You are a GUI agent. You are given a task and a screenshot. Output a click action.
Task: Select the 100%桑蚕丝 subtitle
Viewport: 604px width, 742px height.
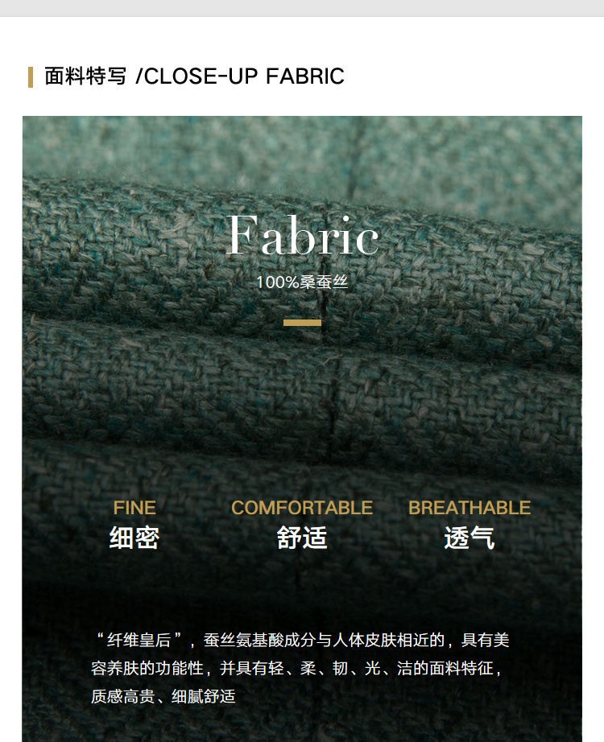tap(302, 282)
